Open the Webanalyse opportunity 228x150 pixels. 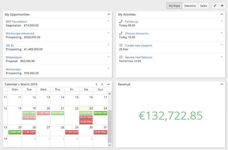coord(14,57)
